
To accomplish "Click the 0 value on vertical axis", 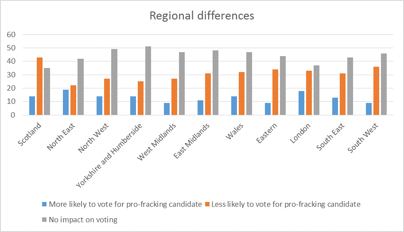I will [x=13, y=115].
